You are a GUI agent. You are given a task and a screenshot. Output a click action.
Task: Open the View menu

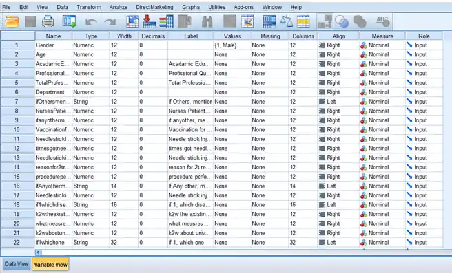click(43, 7)
